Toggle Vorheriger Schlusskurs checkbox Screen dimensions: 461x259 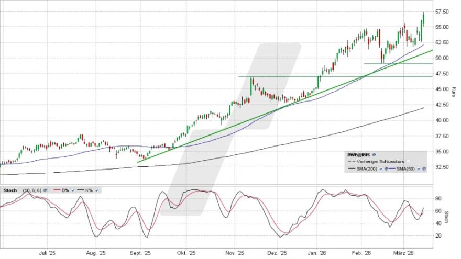tap(408, 162)
